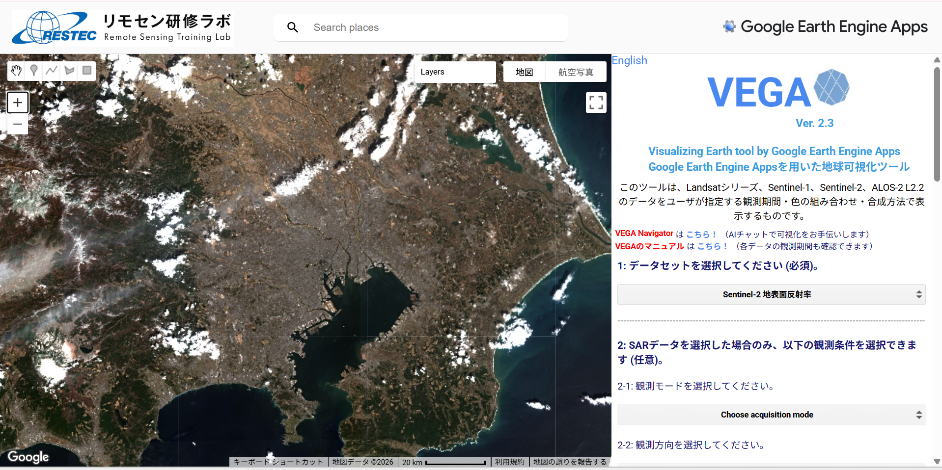The image size is (942, 470).
Task: Click the side panel scrollbar down arrow
Action: pyautogui.click(x=937, y=462)
